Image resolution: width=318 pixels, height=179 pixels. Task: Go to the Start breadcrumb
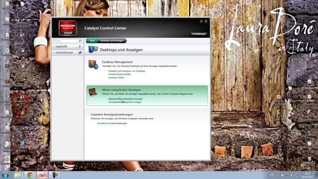tap(92, 41)
